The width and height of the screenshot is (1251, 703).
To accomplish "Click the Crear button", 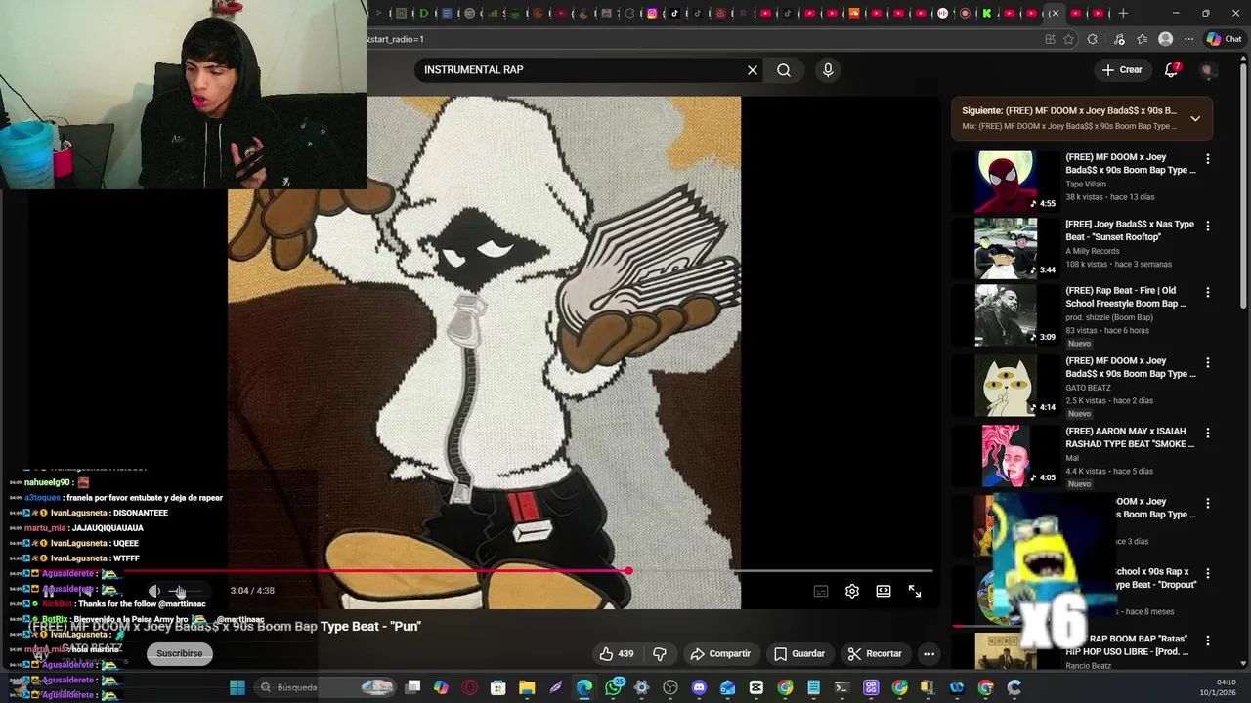I will 1122,70.
